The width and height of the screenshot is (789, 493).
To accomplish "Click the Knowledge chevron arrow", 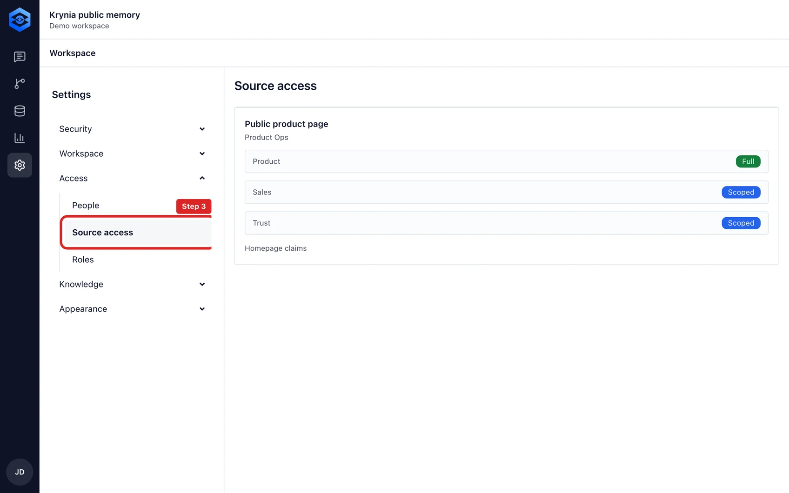I will 202,284.
